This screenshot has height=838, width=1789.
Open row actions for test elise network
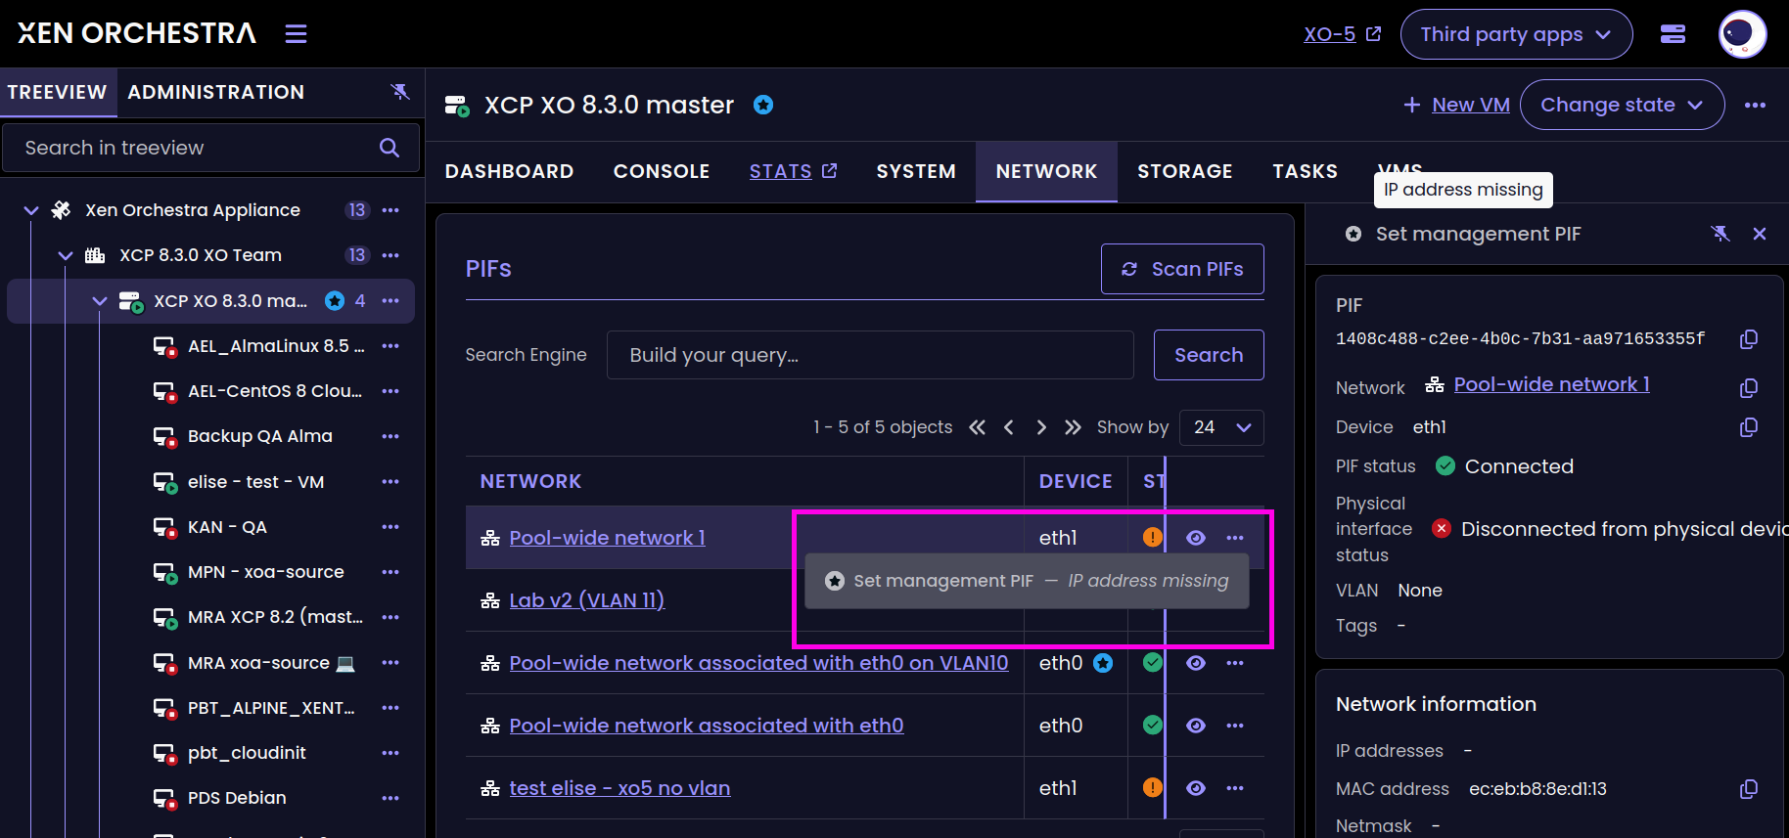(1235, 788)
